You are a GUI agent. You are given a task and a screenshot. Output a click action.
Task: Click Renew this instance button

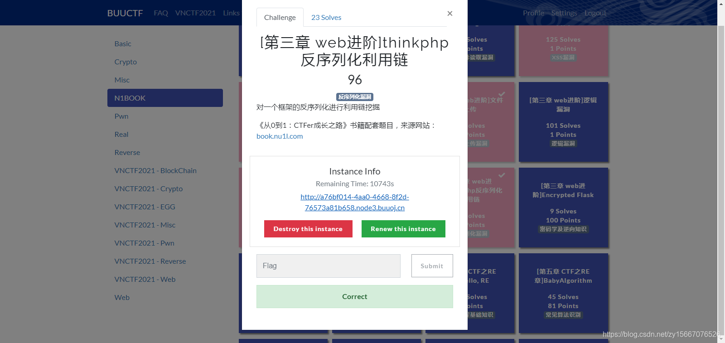pos(403,229)
